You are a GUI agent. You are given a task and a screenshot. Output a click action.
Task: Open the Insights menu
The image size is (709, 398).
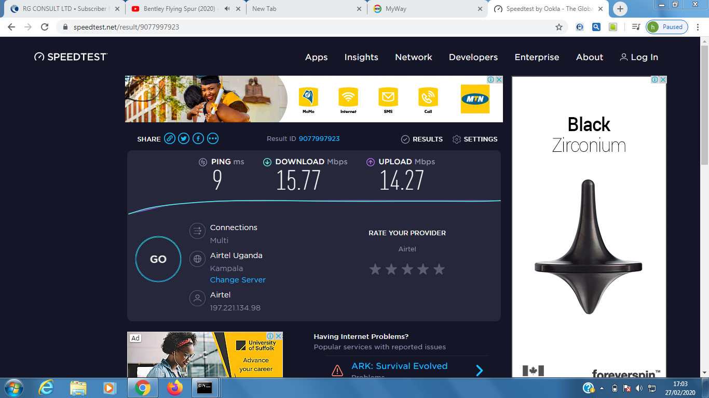pyautogui.click(x=361, y=58)
